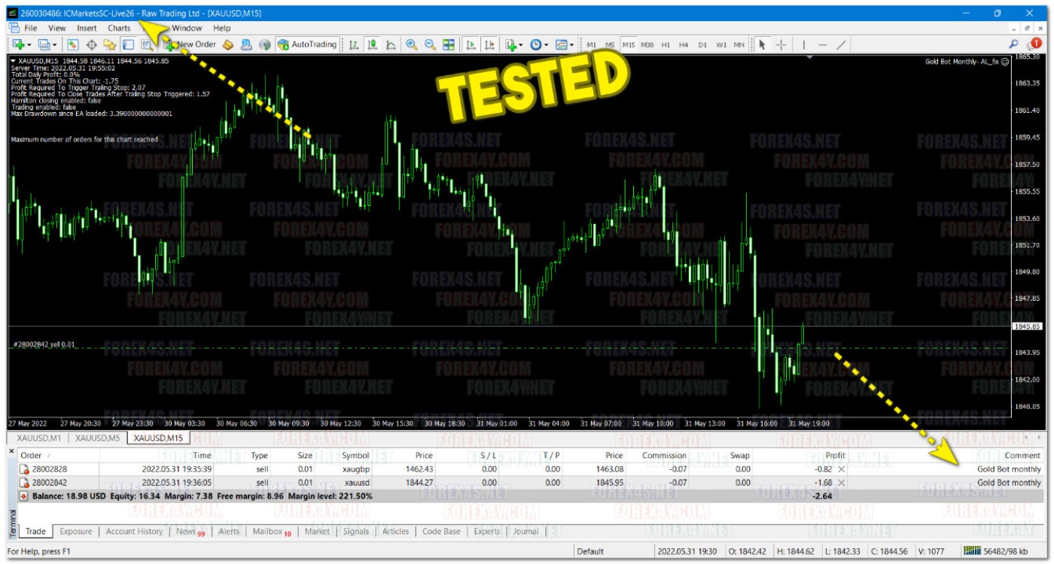This screenshot has height=564, width=1054.
Task: Toggle AutoTrading on or off
Action: (307, 45)
